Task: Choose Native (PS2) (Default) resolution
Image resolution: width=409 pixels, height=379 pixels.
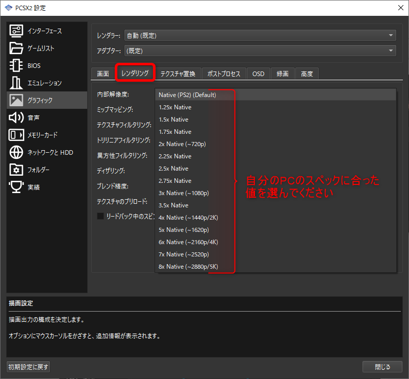Action: 276,95
